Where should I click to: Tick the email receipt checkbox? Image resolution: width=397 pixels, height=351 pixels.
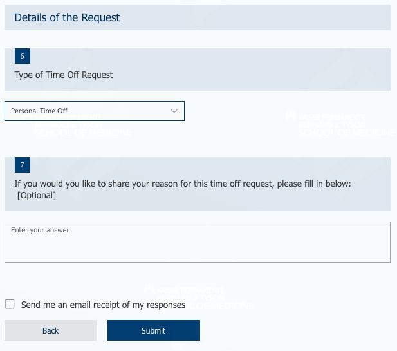pos(10,305)
